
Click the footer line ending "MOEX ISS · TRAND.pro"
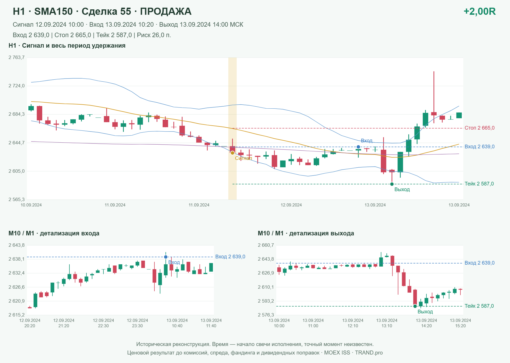(255, 353)
